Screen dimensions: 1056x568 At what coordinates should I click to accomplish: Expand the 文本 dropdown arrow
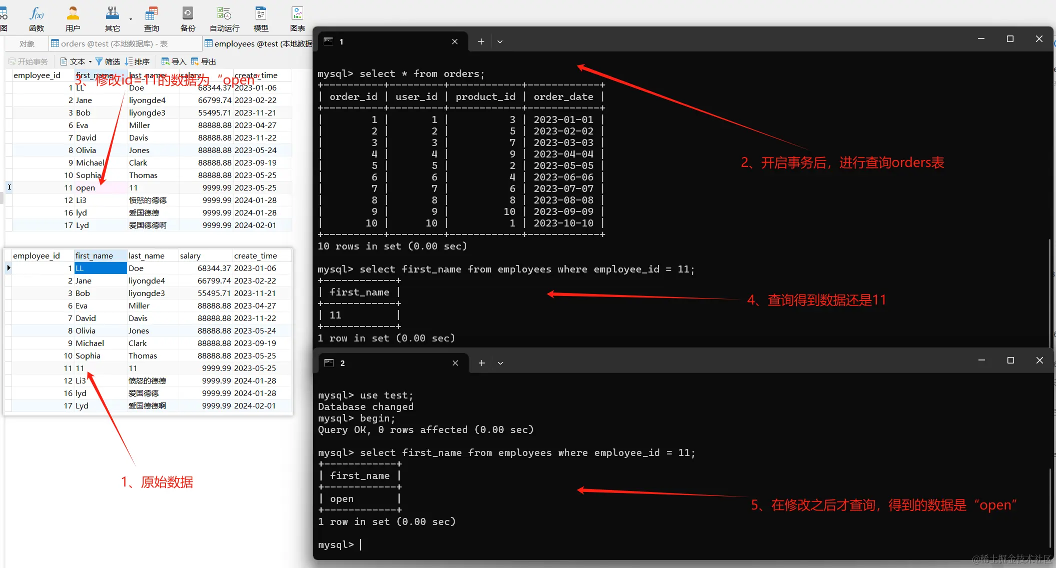(90, 62)
